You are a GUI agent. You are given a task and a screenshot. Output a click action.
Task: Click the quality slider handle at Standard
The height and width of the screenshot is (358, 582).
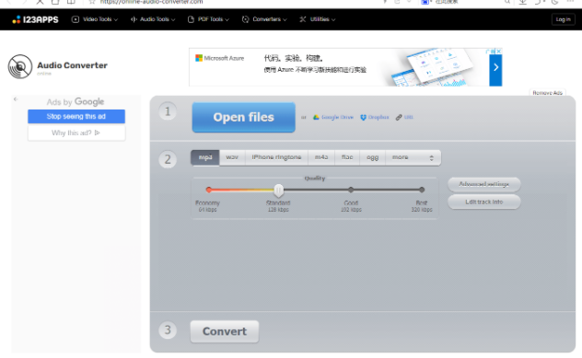tap(279, 191)
